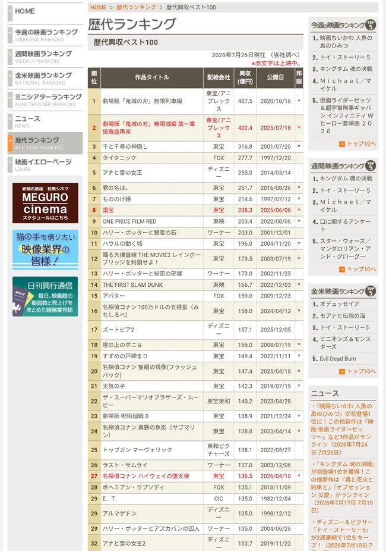The width and height of the screenshot is (386, 551).
Task: Click title 崖の上のポニョ
Action: pyautogui.click(x=122, y=345)
